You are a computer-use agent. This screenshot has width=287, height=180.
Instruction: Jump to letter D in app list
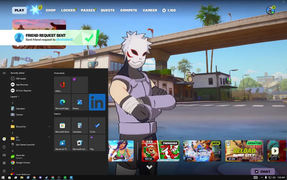pyautogui.click(x=13, y=121)
